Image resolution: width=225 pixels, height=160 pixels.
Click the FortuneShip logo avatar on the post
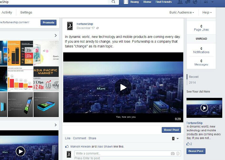[x=70, y=26]
